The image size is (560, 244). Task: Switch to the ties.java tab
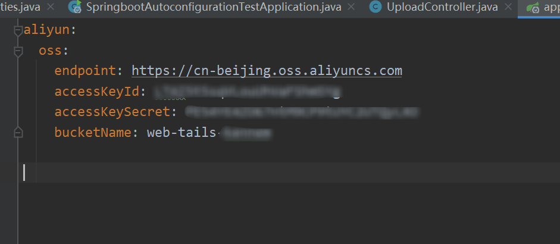20,8
